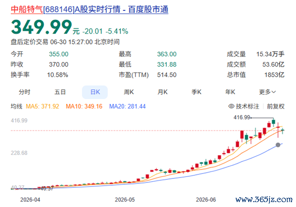
Task: Open the 中船特气 A股实时行情 link
Action: [x=89, y=9]
